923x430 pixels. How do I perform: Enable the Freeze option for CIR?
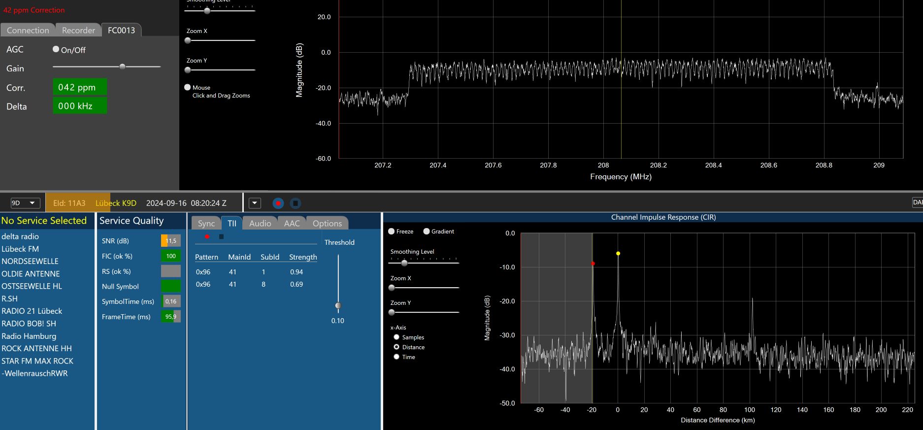coord(392,232)
